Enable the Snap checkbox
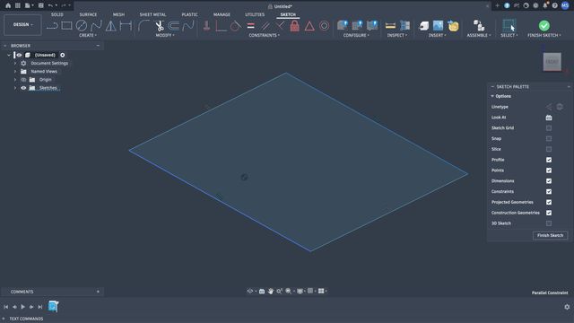 (x=548, y=139)
